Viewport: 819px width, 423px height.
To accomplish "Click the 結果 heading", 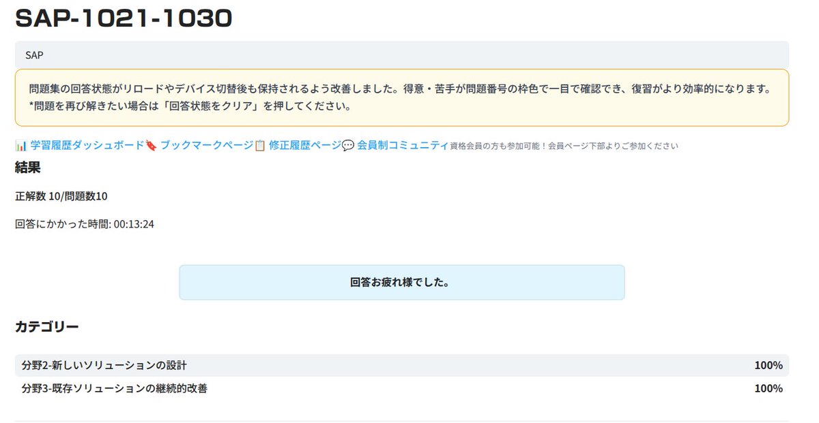I will coord(28,168).
